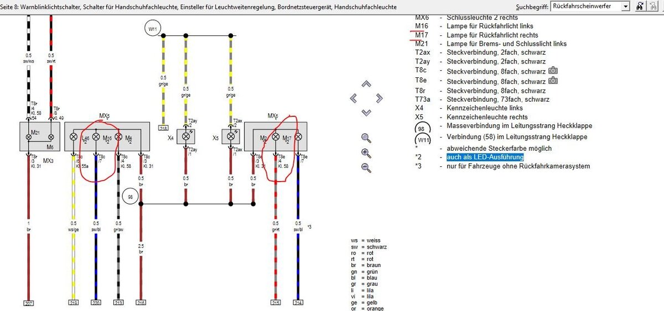Pan the wiring diagram upward with the up chevron
The height and width of the screenshot is (311, 664).
tap(366, 85)
